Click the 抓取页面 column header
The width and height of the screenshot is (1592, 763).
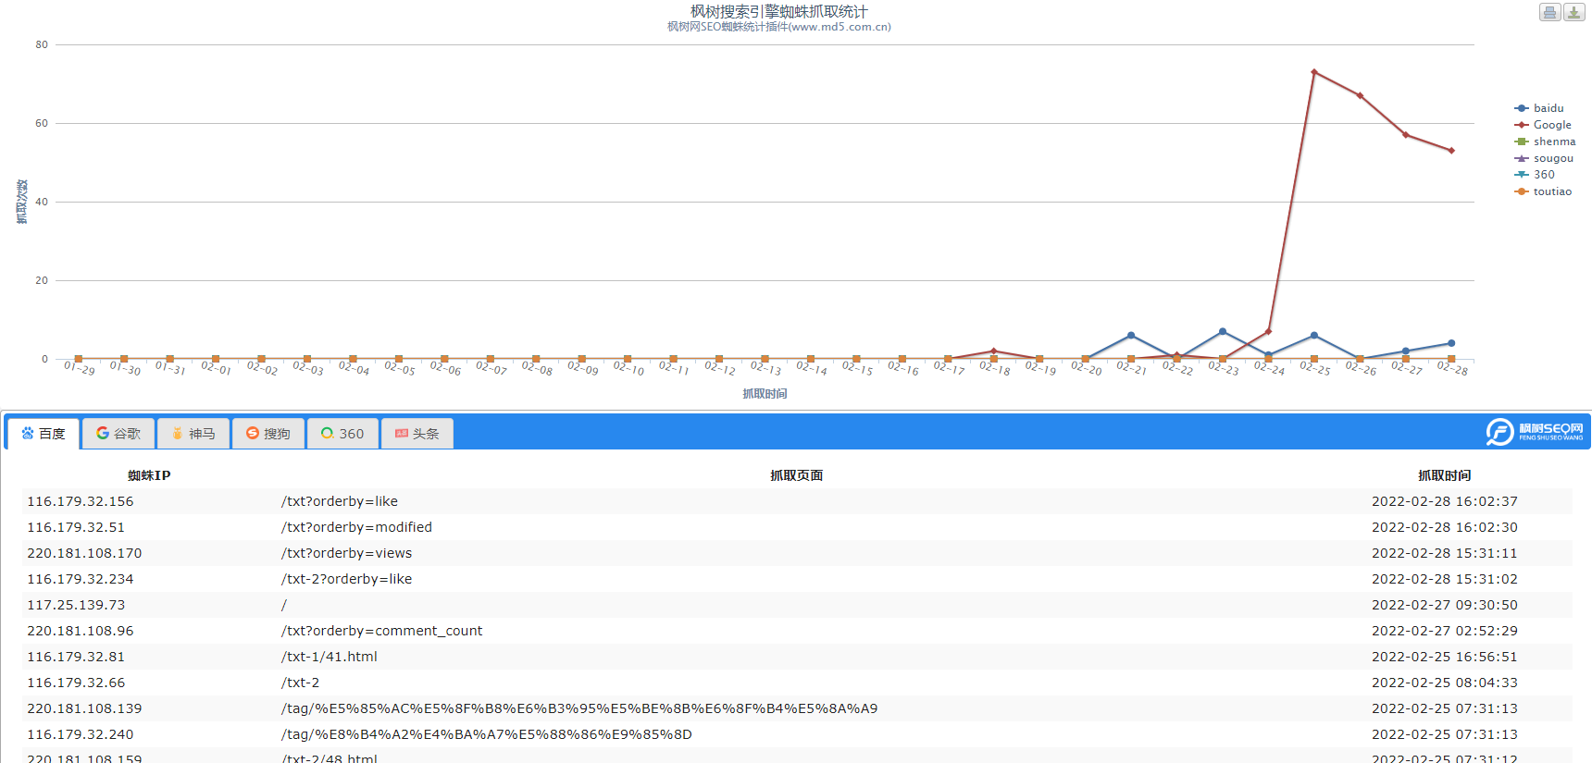pos(797,475)
